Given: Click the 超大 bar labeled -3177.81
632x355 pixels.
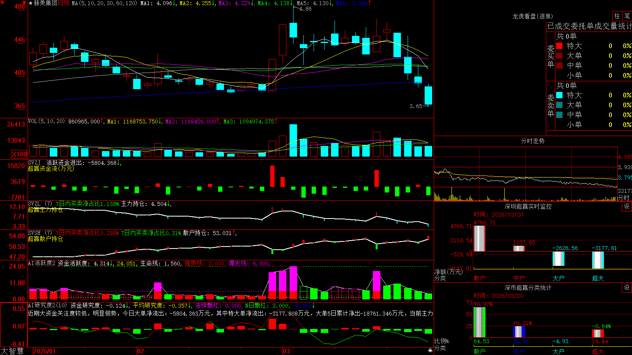Looking at the screenshot, I should click(x=598, y=260).
